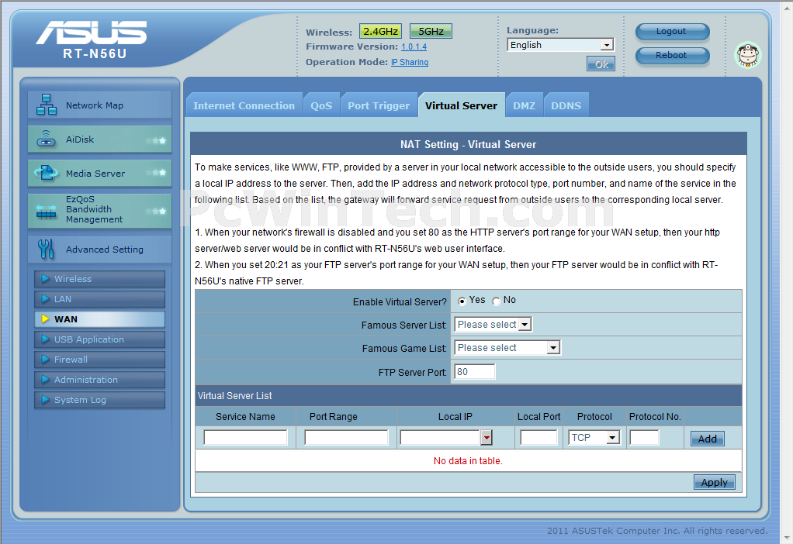The height and width of the screenshot is (544, 793).
Task: Click the stars on the EzQoS button
Action: coord(157,211)
